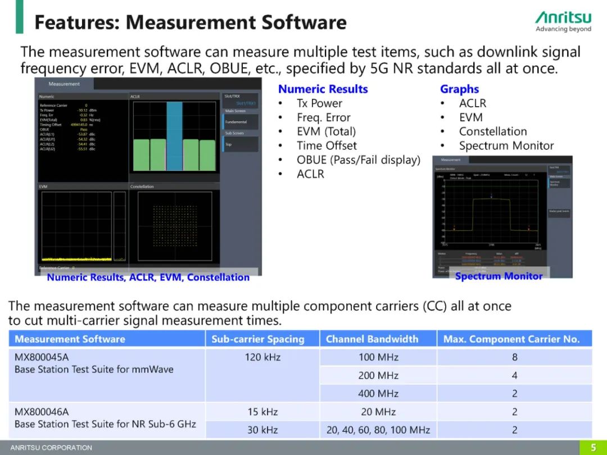Click the '400 MHz' bandwidth cell
Viewport: 607px width, 455px height.
click(378, 393)
